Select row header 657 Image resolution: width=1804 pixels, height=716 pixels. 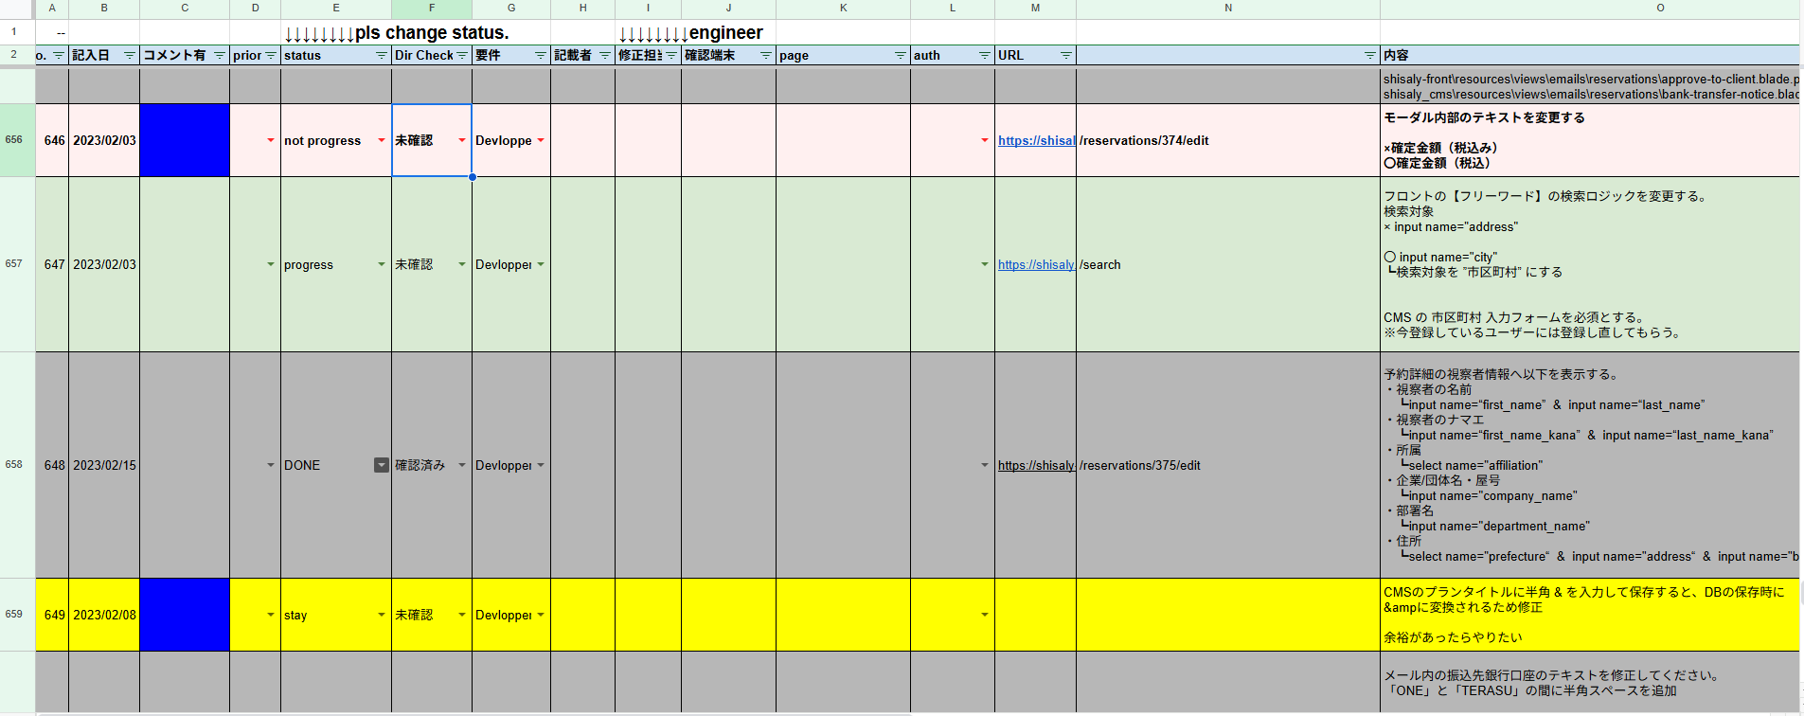[14, 264]
